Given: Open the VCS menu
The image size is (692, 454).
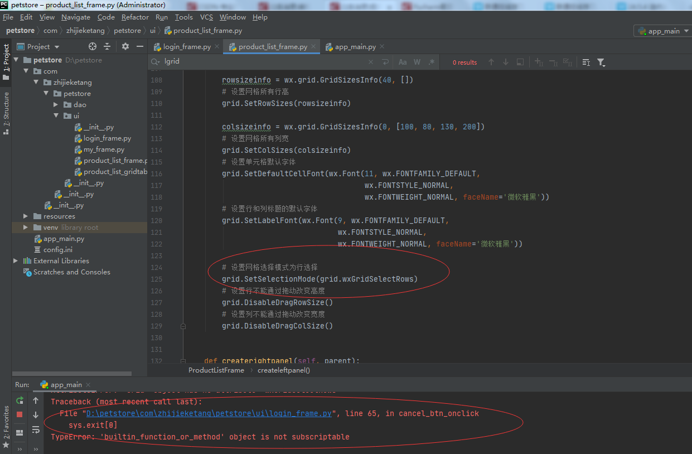Looking at the screenshot, I should (x=206, y=17).
